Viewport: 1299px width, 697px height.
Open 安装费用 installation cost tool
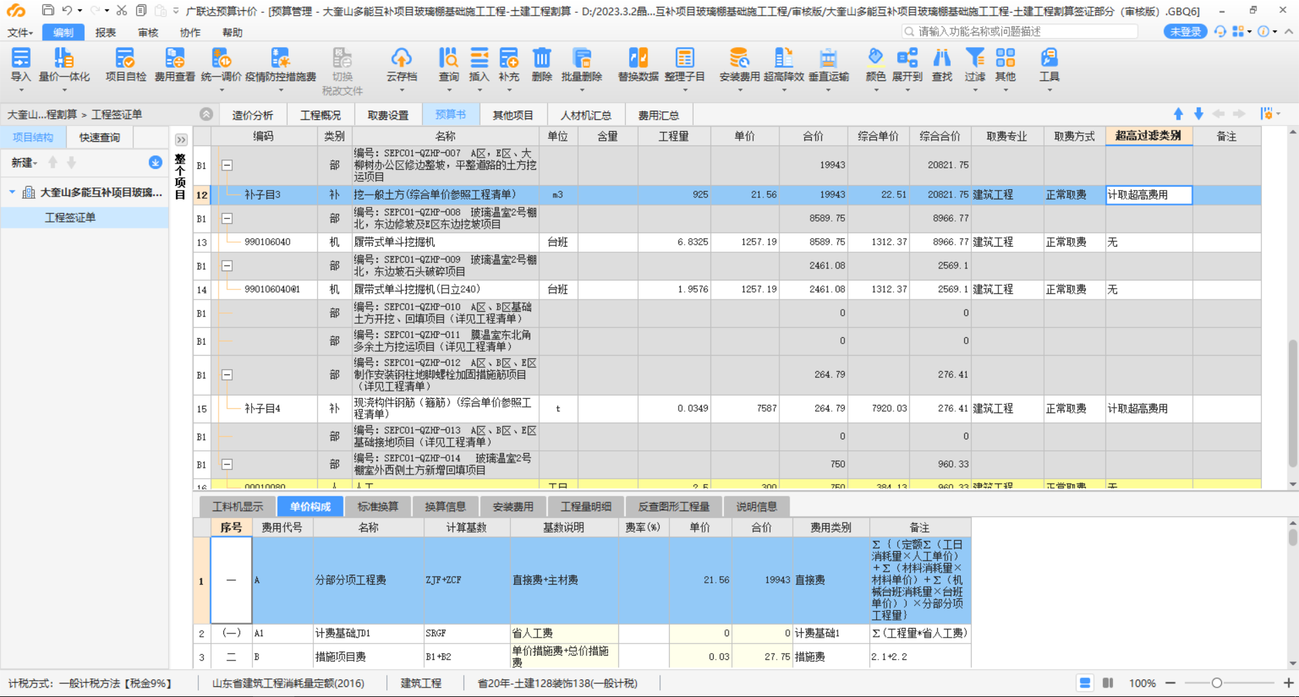click(739, 65)
